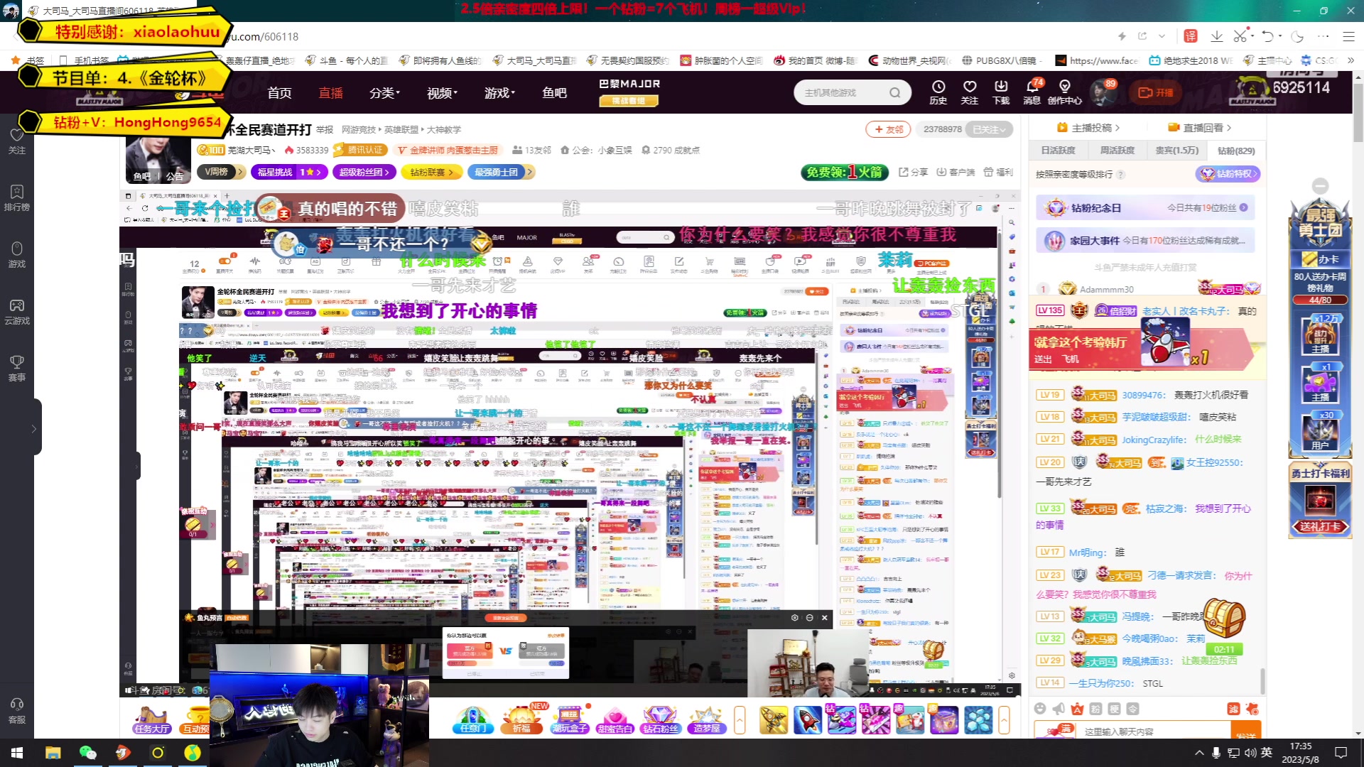Open the 赛事 trophy icon in sidebar
Image resolution: width=1364 pixels, height=767 pixels.
point(17,368)
